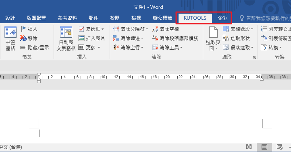Click the 列表转文本 icon
The width and height of the screenshot is (291, 152).
click(264, 29)
